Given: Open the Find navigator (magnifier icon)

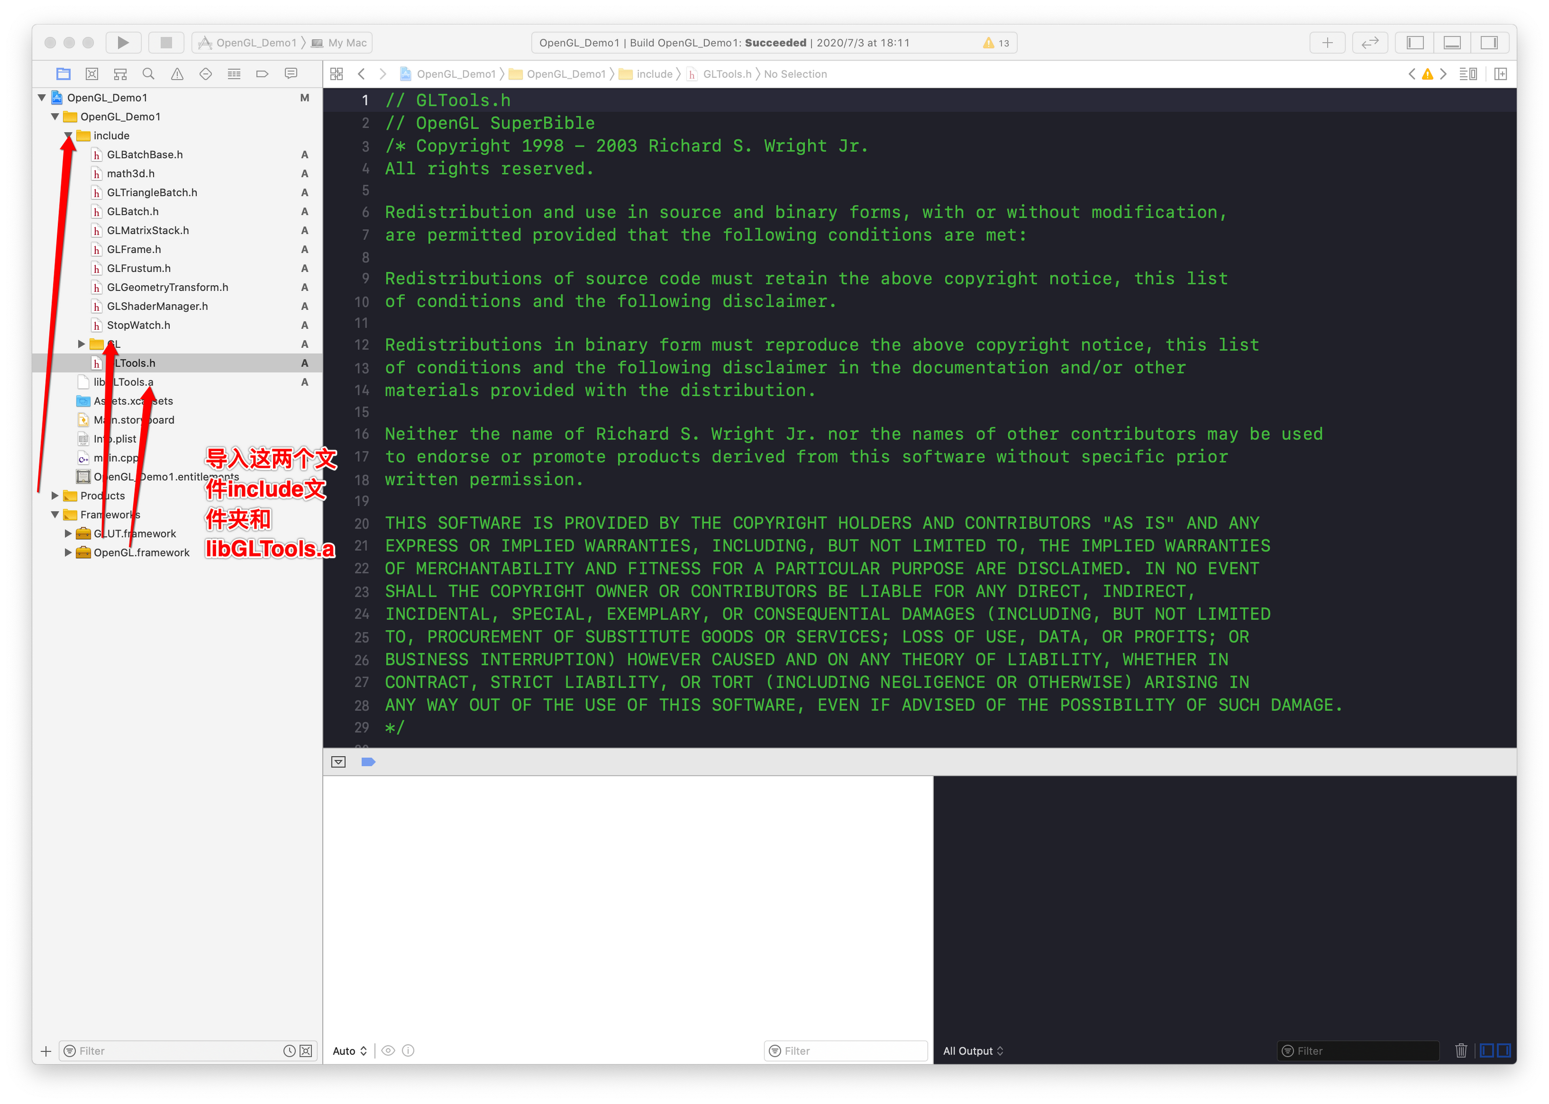Looking at the screenshot, I should click(x=148, y=74).
